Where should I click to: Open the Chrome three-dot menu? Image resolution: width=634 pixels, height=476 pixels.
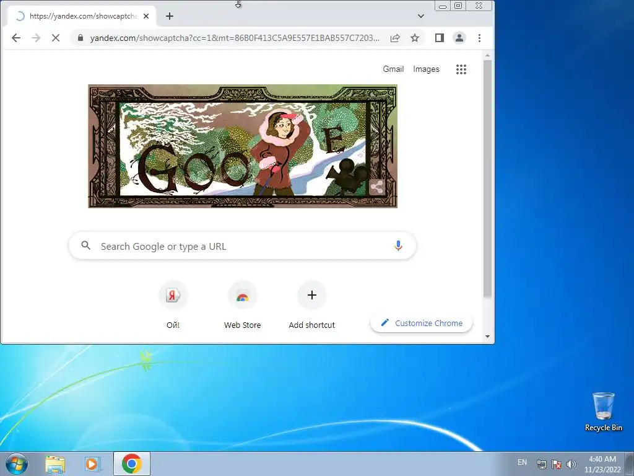click(x=480, y=38)
